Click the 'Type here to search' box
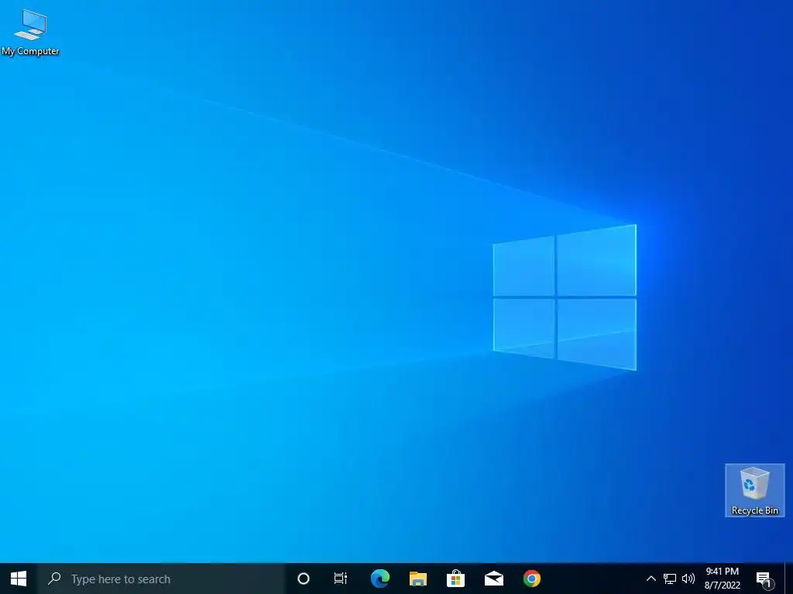Viewport: 793px width, 594px height. pyautogui.click(x=161, y=579)
